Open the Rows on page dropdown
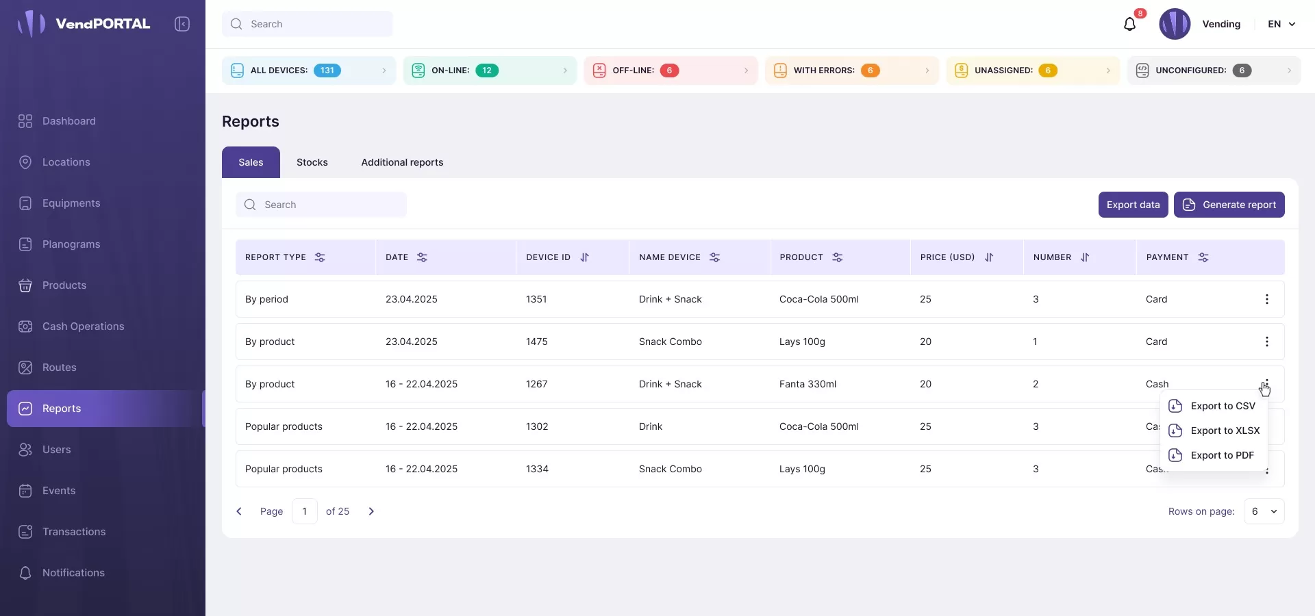1315x616 pixels. click(1264, 511)
